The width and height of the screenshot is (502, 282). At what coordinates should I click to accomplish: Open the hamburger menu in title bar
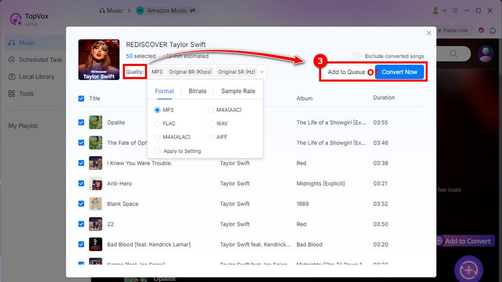455,10
